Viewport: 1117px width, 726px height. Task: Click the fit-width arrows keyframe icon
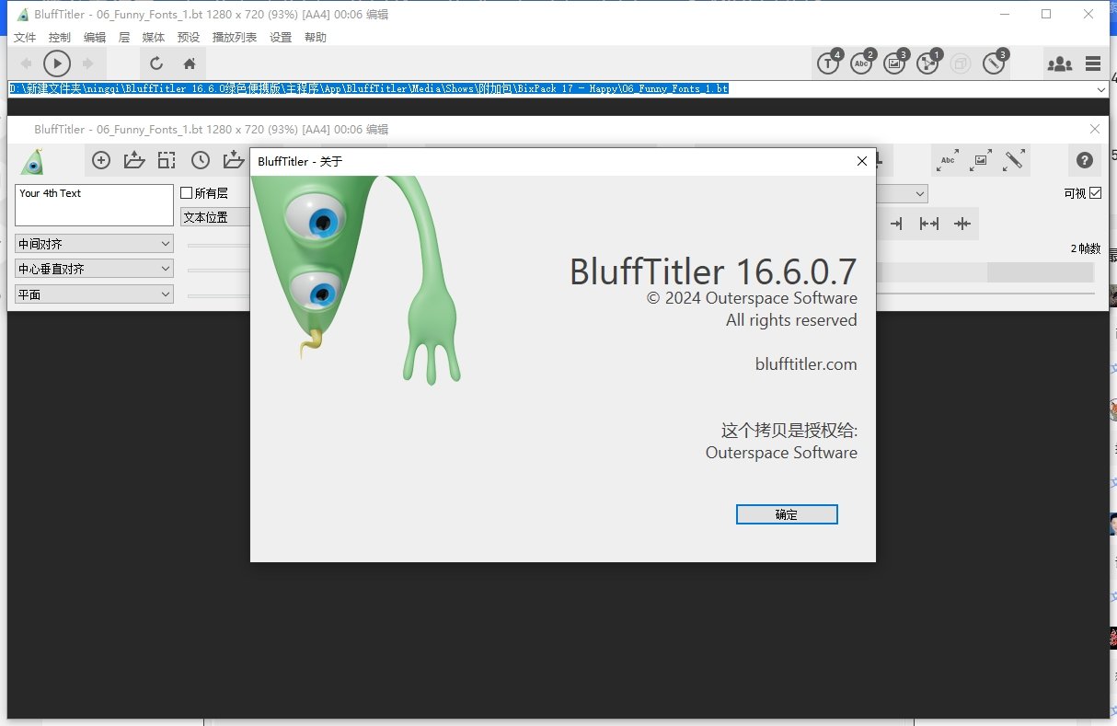tap(929, 224)
